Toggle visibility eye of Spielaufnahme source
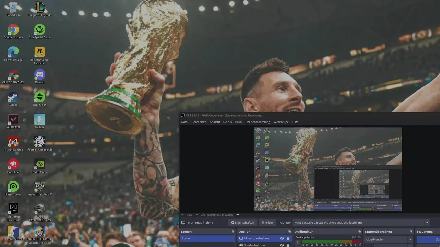Viewport: 440px width, 247px height. click(282, 245)
